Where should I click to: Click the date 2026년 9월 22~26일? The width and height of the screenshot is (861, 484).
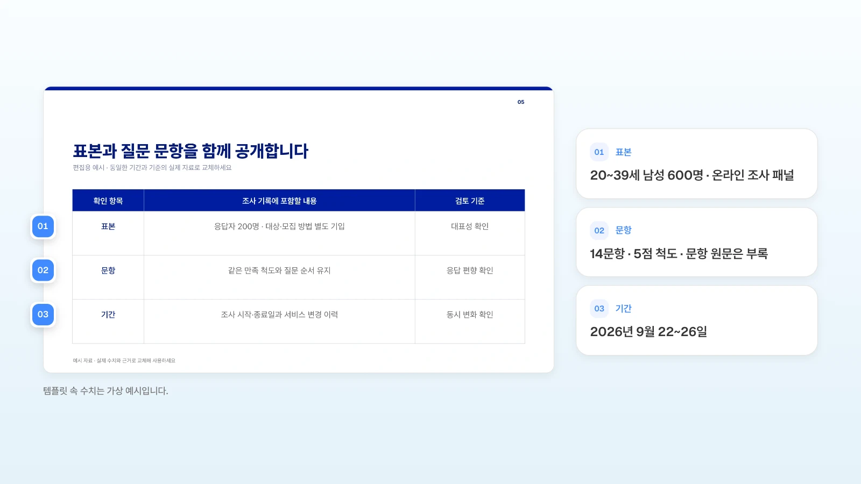tap(648, 332)
